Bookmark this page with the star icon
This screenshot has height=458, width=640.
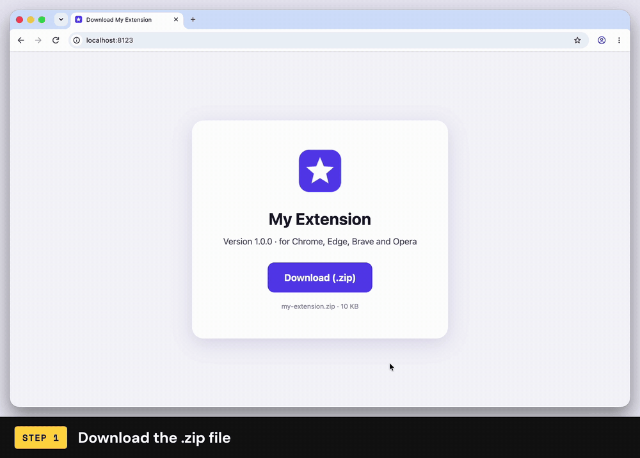point(577,40)
